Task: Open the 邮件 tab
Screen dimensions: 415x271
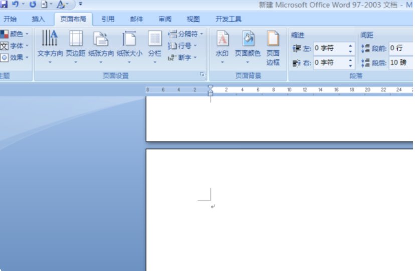Action: pos(136,19)
